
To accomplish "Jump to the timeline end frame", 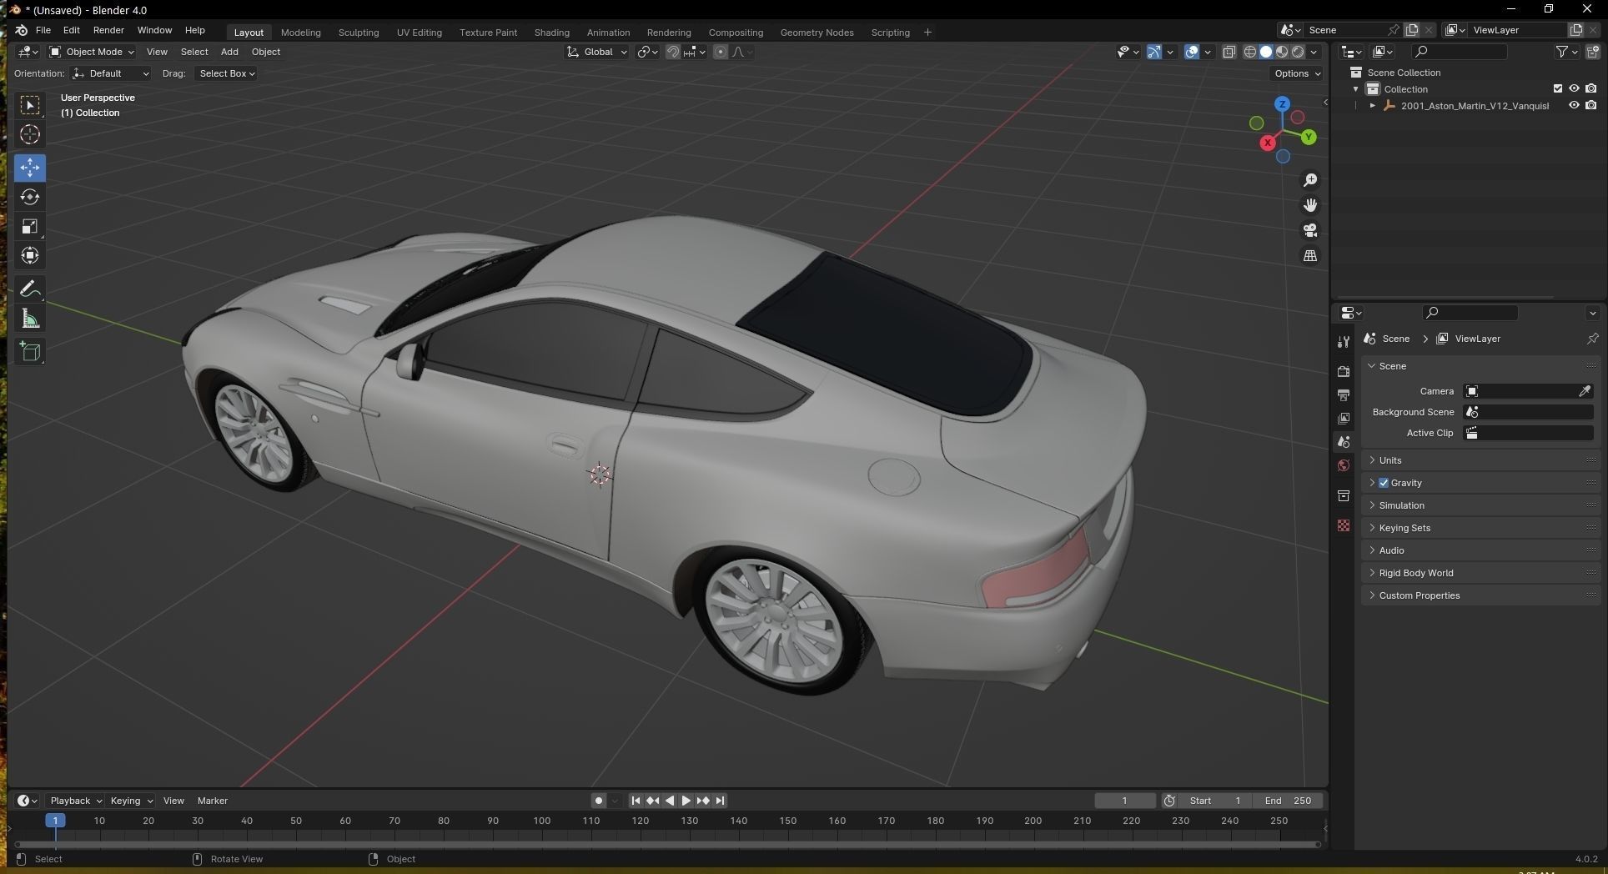I will [720, 801].
